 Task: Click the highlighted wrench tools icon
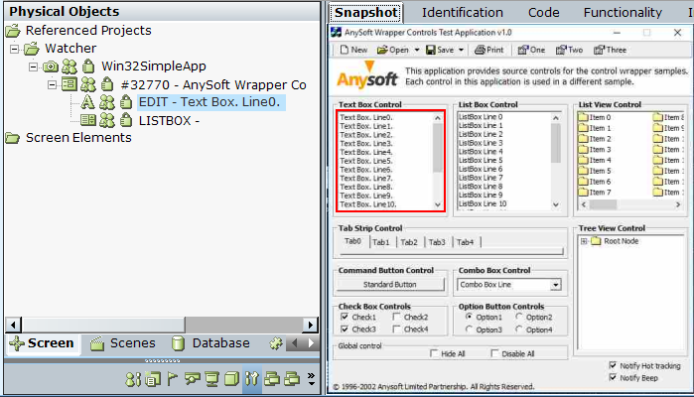[x=251, y=378]
